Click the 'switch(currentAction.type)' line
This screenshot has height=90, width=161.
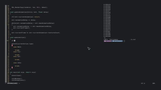point(22,44)
